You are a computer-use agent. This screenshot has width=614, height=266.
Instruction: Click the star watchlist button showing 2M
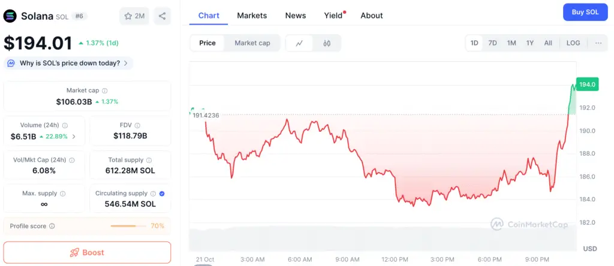(x=134, y=16)
